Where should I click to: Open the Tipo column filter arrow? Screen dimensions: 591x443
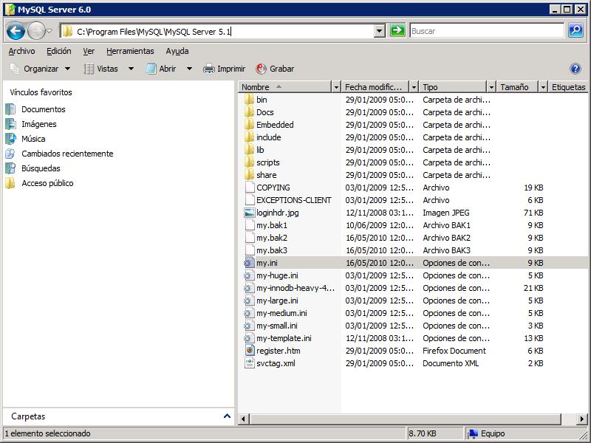pyautogui.click(x=491, y=87)
